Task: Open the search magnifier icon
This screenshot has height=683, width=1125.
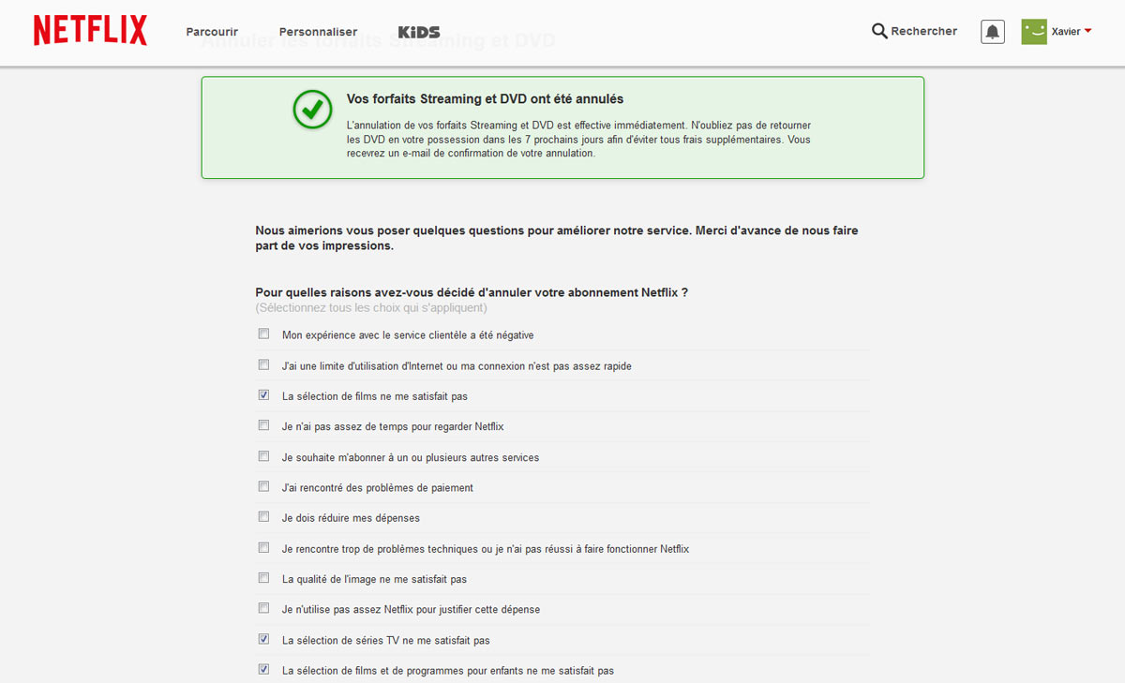Action: (879, 31)
